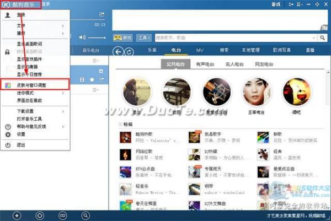
Task: Expand the 播放 submenu
Action: coord(35,33)
